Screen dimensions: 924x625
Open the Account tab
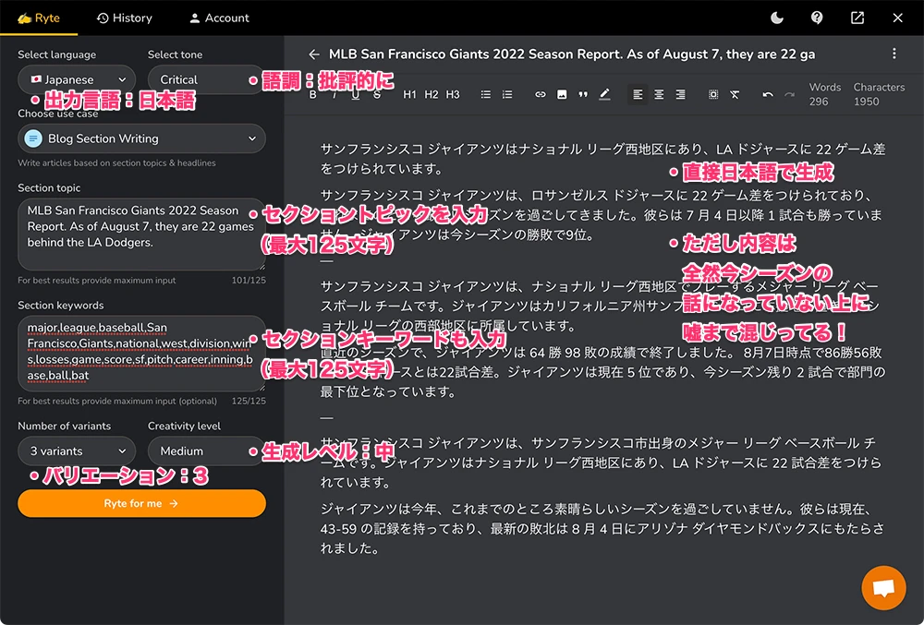pos(219,18)
